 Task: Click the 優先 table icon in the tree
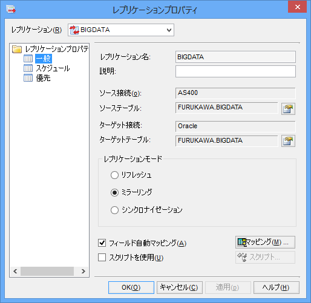click(x=28, y=78)
